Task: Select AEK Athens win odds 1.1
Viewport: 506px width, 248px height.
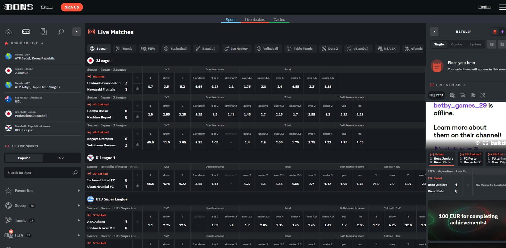Action: (150, 221)
